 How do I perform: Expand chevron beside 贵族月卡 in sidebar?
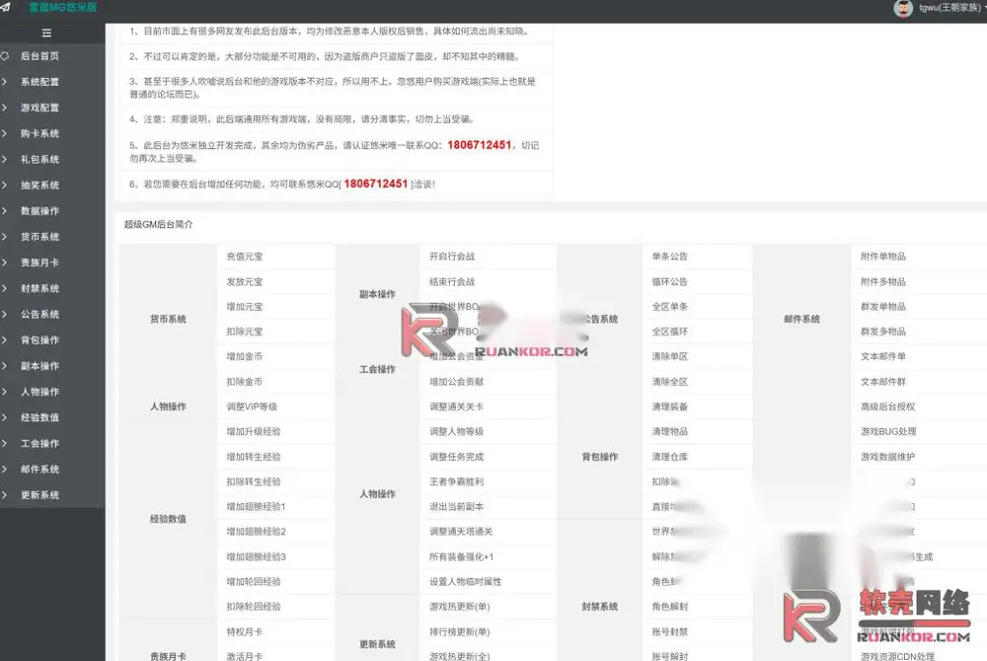[4, 262]
